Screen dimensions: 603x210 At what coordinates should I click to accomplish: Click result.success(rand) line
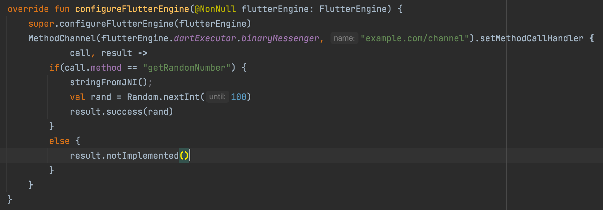coord(122,112)
